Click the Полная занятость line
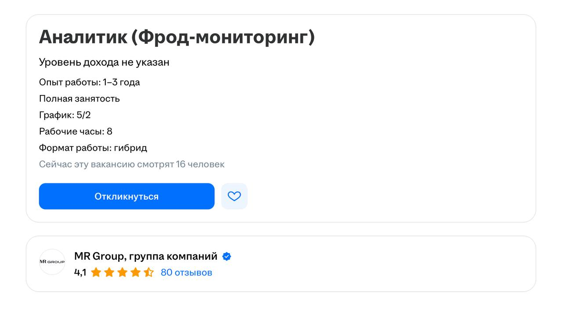This screenshot has width=562, height=310. click(79, 99)
